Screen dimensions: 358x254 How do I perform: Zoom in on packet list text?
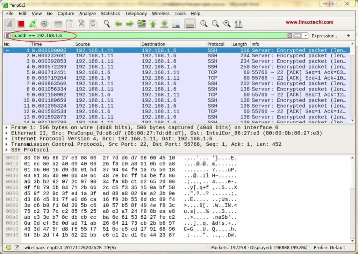(x=203, y=24)
